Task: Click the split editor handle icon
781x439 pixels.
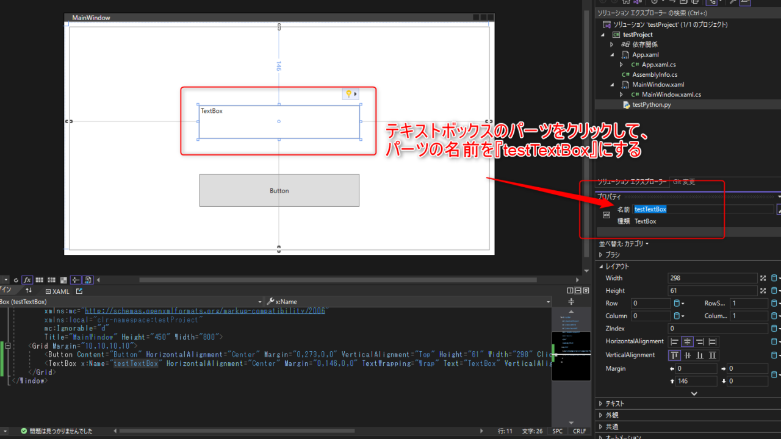Action: click(x=571, y=302)
